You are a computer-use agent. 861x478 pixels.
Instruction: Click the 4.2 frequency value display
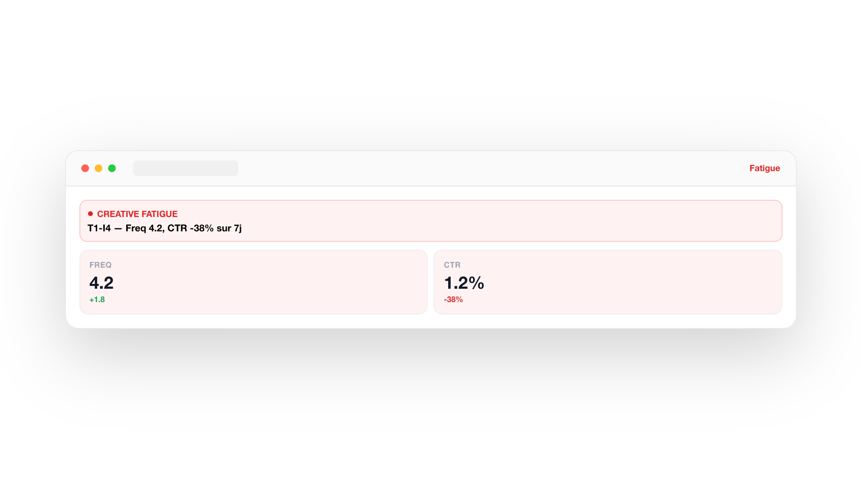coord(101,282)
